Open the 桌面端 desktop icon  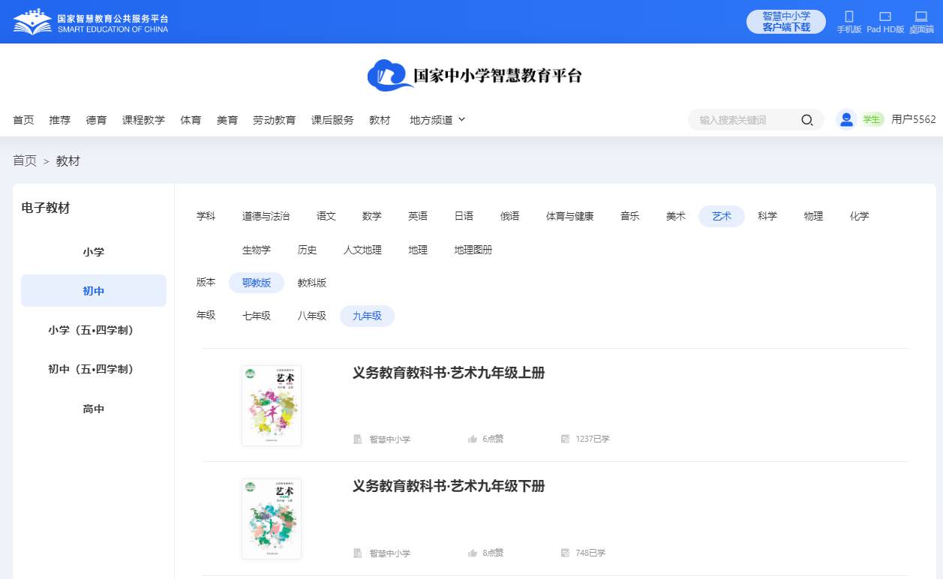pos(921,16)
